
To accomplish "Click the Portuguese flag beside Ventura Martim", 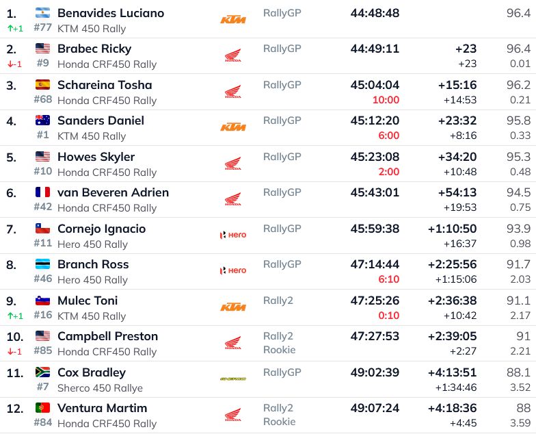I will [43, 408].
